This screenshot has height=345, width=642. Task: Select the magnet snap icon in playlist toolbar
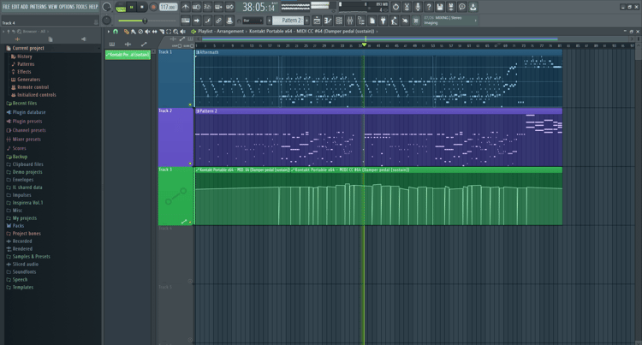coord(116,32)
